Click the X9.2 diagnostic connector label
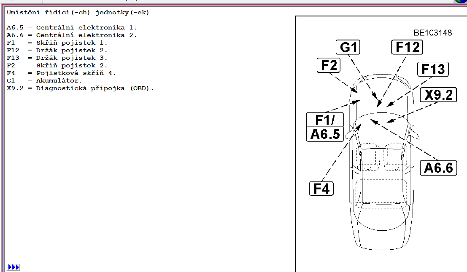467x272 pixels. [x=438, y=95]
